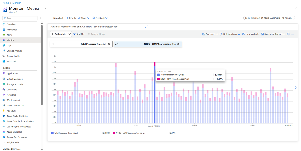The height and width of the screenshot is (151, 301).
Task: Collapse the Monitor sidebar
Action: [40, 18]
